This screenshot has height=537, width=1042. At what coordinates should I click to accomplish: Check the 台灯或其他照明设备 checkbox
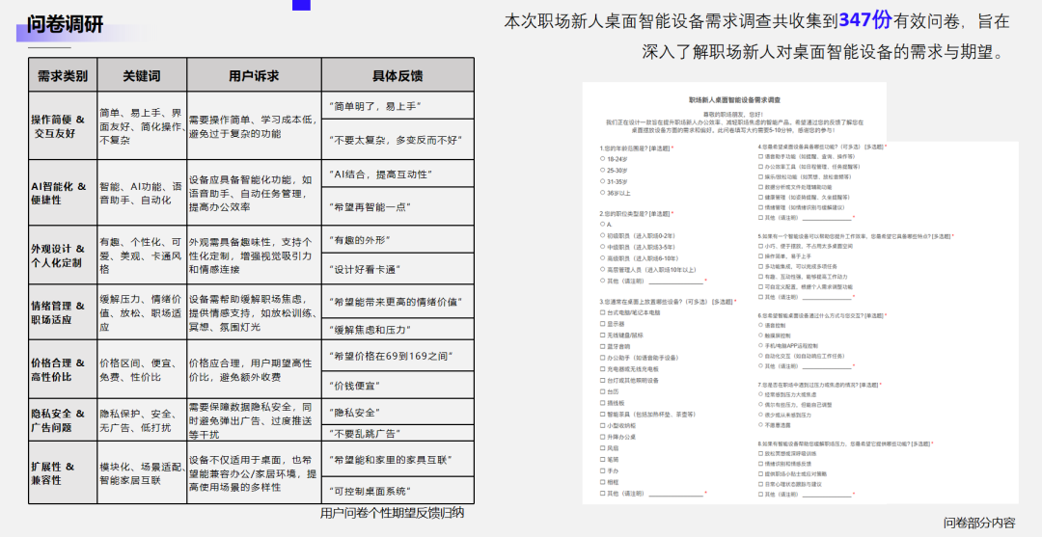[601, 381]
